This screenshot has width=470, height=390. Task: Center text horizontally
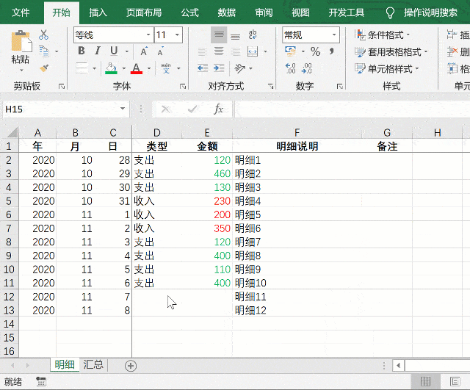[219, 51]
